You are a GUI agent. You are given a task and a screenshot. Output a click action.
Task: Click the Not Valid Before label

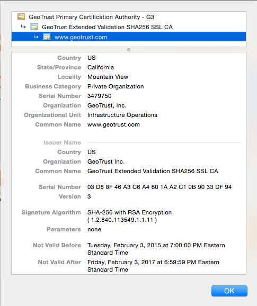tap(57, 245)
